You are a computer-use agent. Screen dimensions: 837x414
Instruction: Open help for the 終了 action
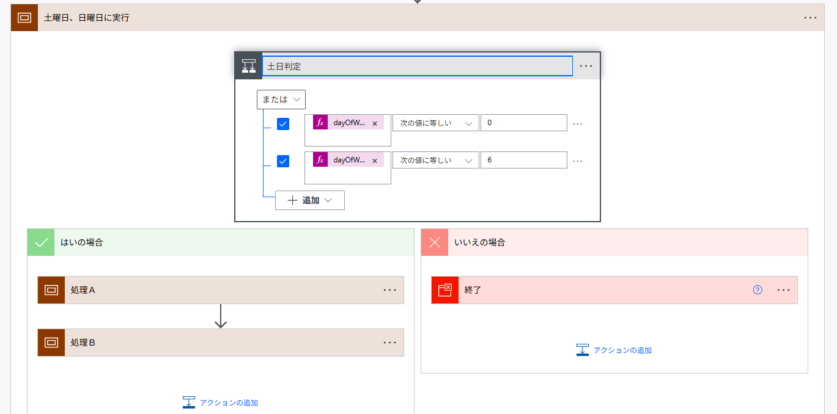[758, 290]
